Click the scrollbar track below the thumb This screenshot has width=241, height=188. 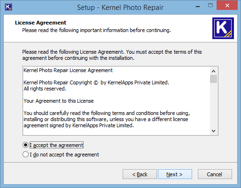213,105
